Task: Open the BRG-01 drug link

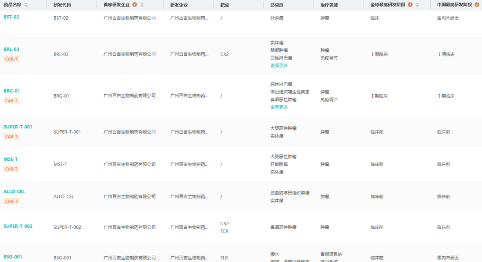Action: 12,91
